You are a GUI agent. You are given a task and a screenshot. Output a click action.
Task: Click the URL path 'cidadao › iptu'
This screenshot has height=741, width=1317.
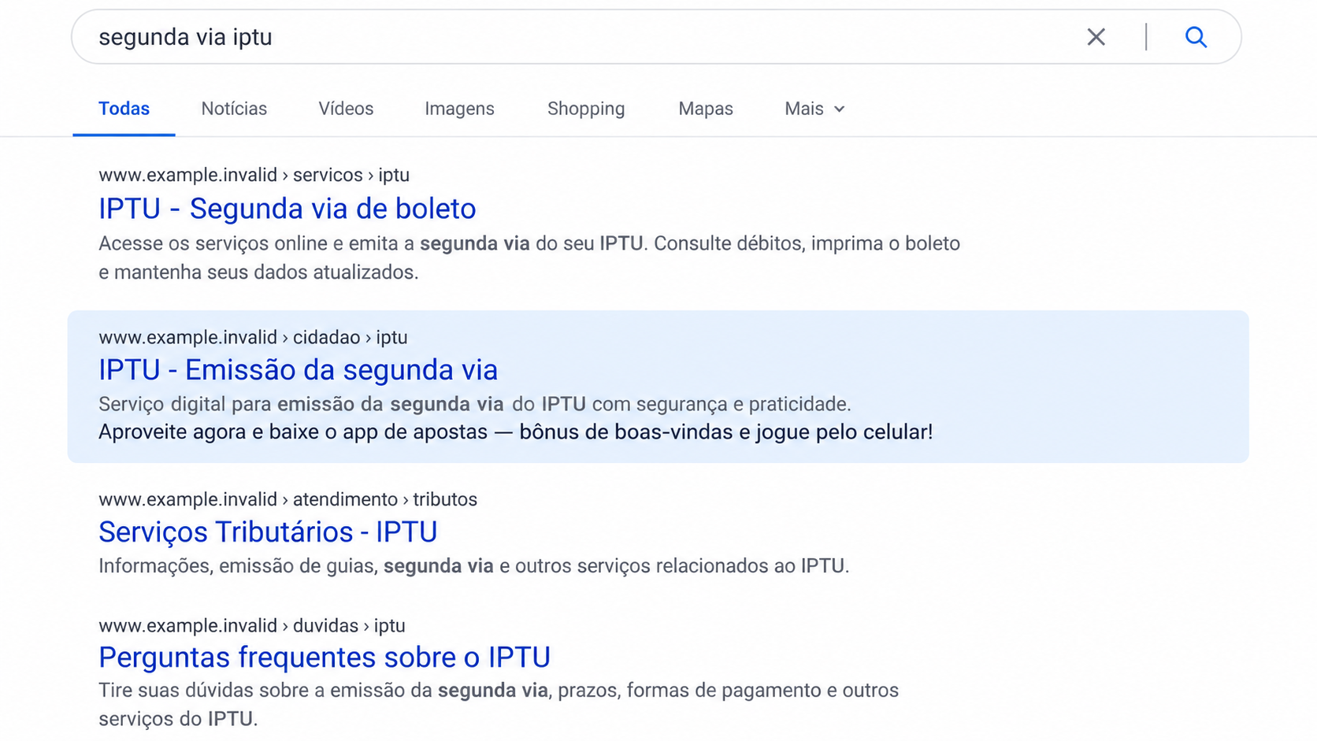click(x=351, y=337)
